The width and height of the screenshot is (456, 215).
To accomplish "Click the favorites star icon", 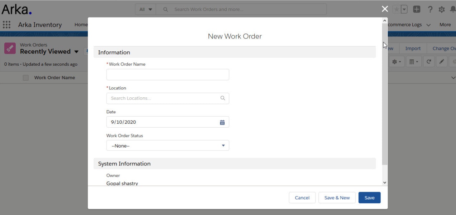I will (x=396, y=9).
